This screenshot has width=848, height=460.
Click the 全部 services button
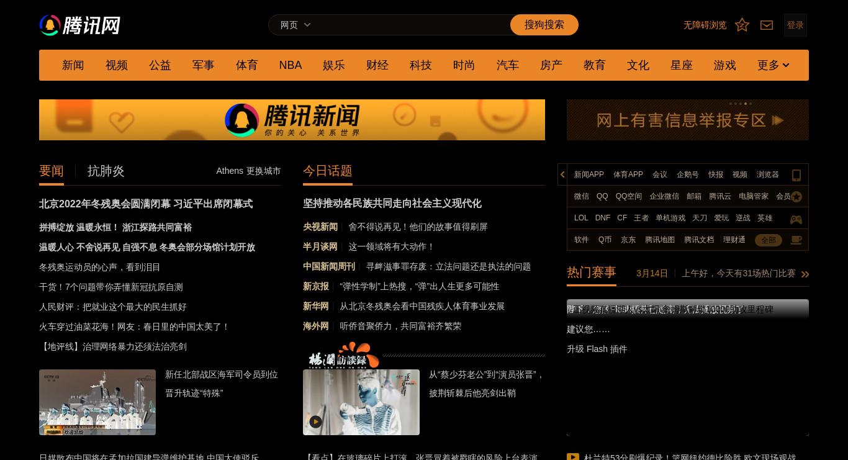coord(769,240)
